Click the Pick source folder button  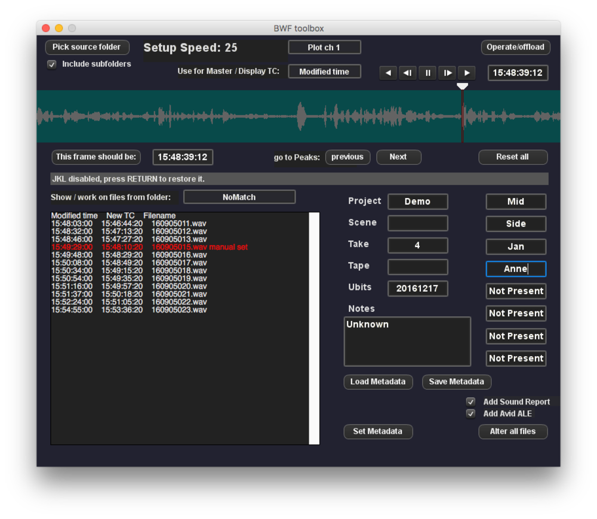point(87,47)
